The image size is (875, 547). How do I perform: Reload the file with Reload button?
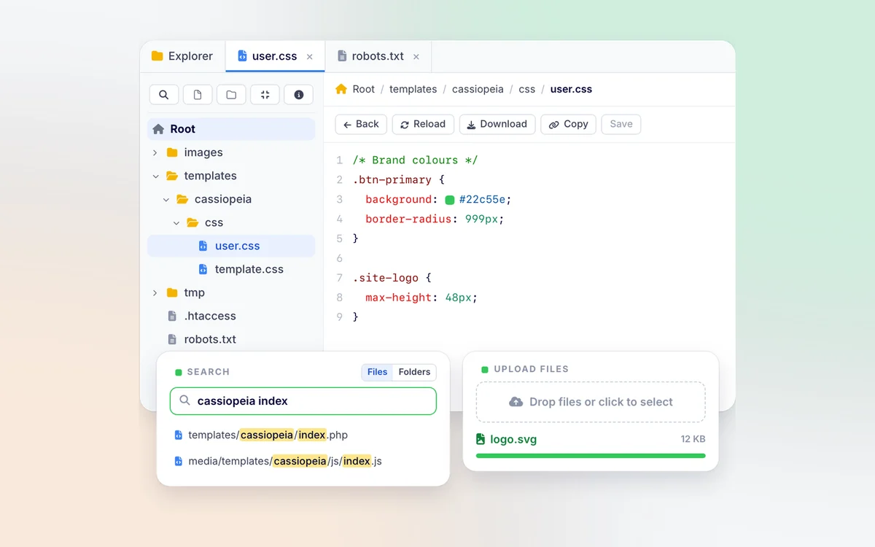(423, 124)
